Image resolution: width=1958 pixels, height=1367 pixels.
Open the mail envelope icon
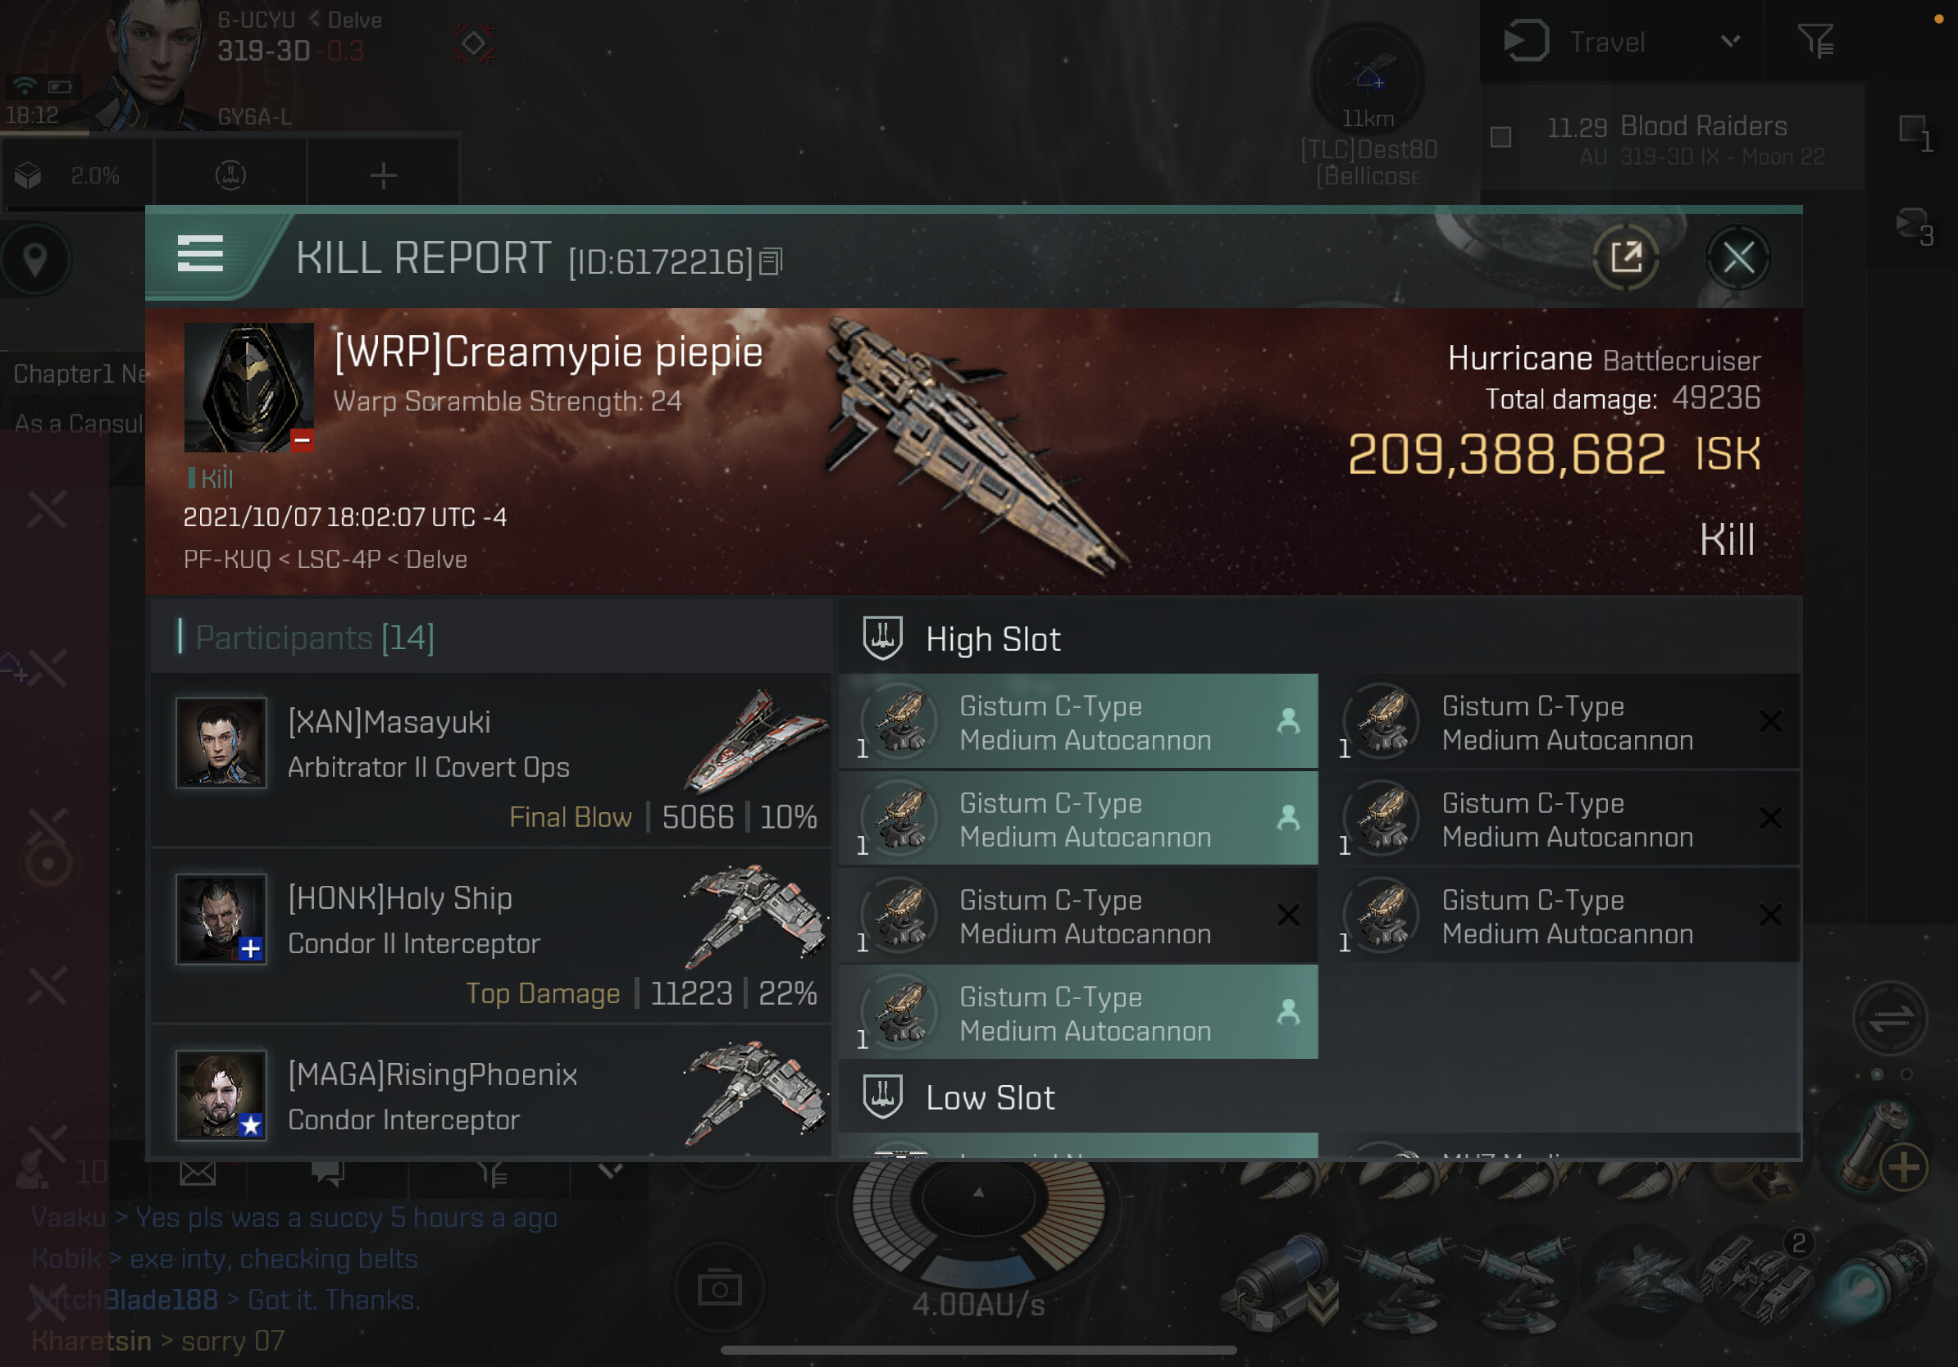click(x=198, y=1174)
